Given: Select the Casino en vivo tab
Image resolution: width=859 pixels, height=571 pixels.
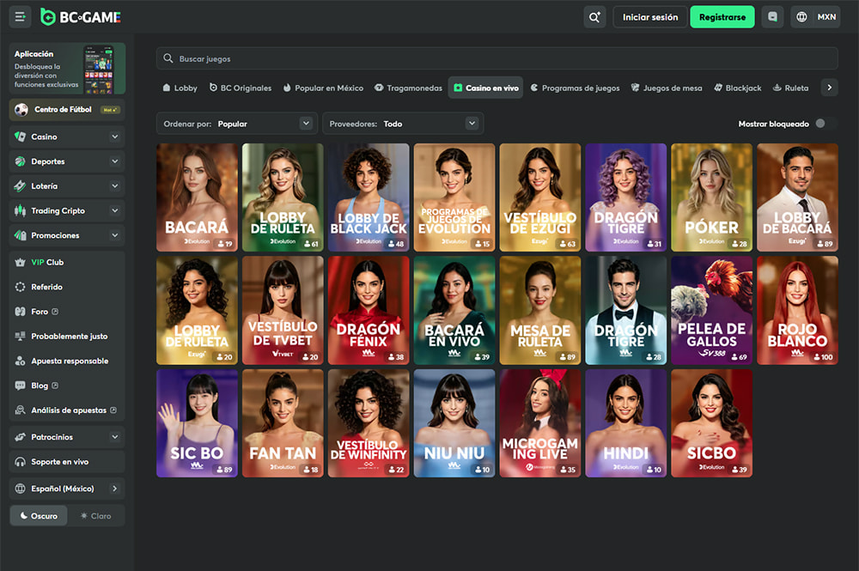Looking at the screenshot, I should point(486,88).
